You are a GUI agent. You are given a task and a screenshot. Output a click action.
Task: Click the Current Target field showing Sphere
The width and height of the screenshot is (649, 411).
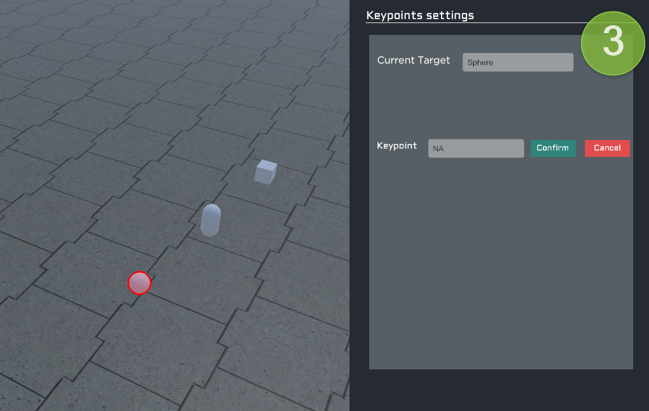(x=518, y=62)
